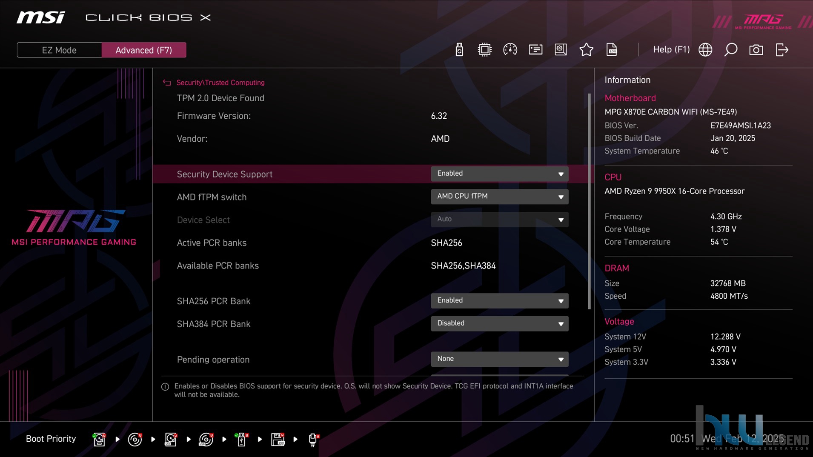Click the TPM 2.0 Device Found text
This screenshot has height=457, width=813.
point(220,98)
